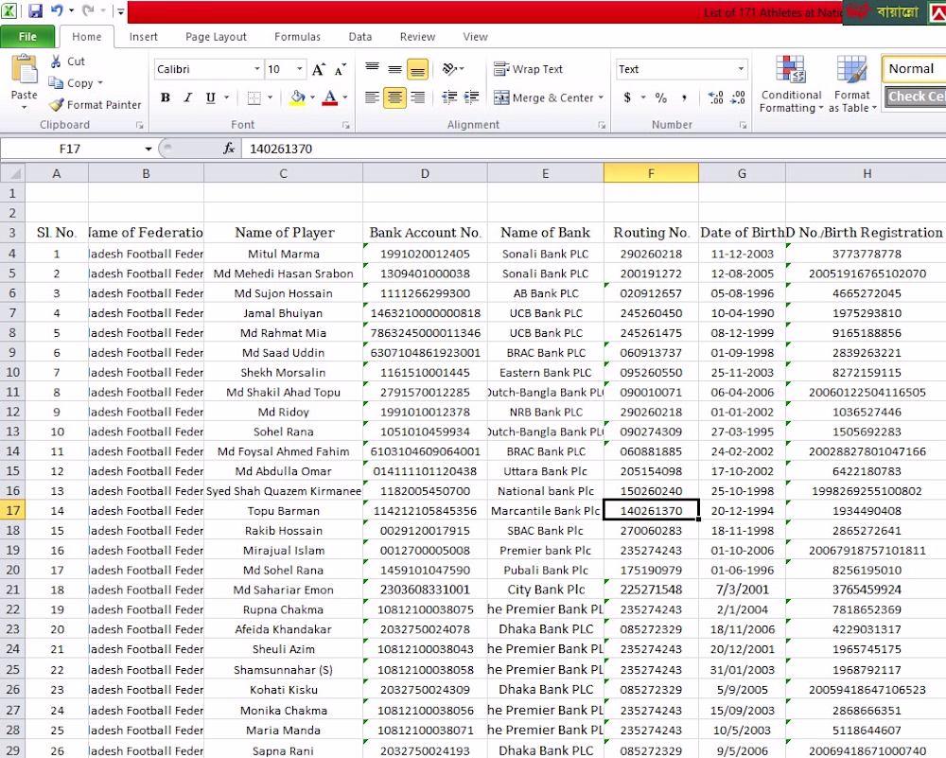Decrease font size with Shrink Font icon
This screenshot has height=758, width=946.
(341, 69)
